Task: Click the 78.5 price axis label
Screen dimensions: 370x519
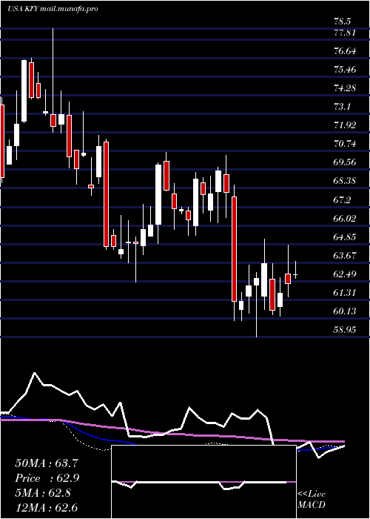Action: coord(342,22)
